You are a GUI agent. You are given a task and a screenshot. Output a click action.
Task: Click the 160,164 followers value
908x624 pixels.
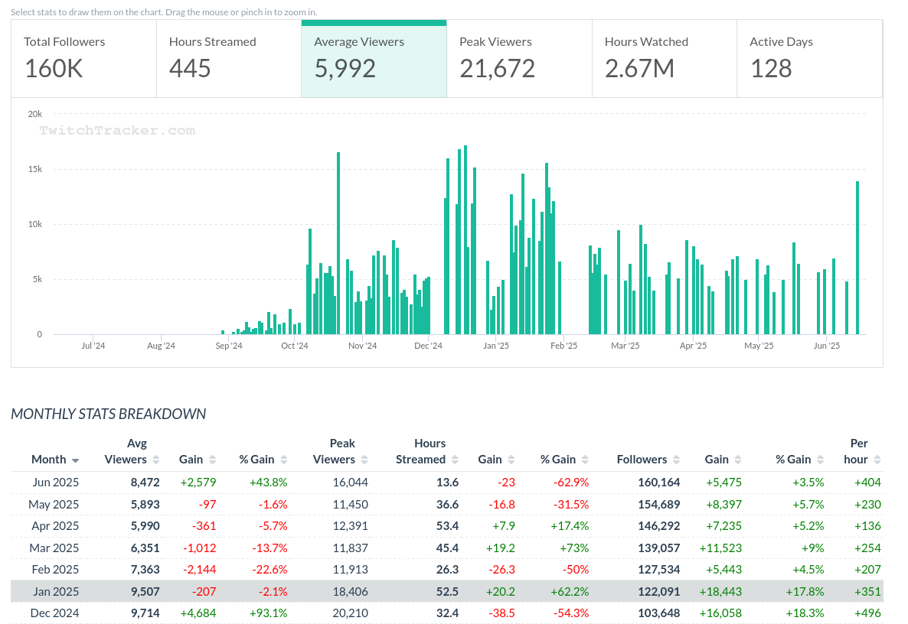tap(659, 483)
